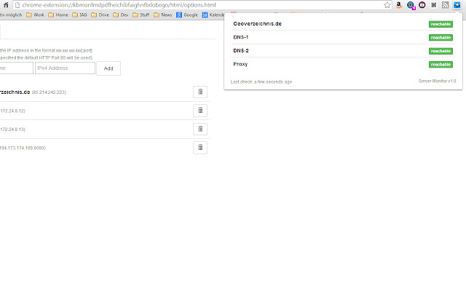Delete the 194.173.174.108:8080 server entry
466x291 pixels.
(200, 148)
